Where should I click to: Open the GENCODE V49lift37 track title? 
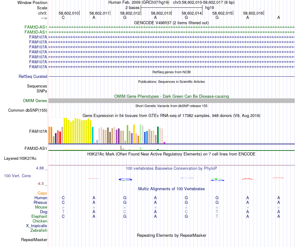171,23
